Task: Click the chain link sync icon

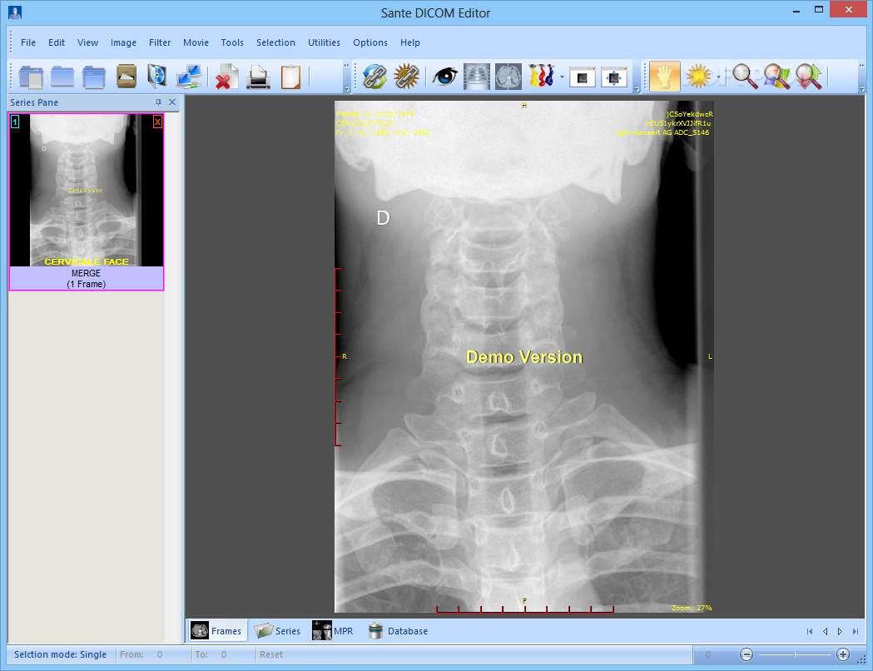Action: click(374, 77)
